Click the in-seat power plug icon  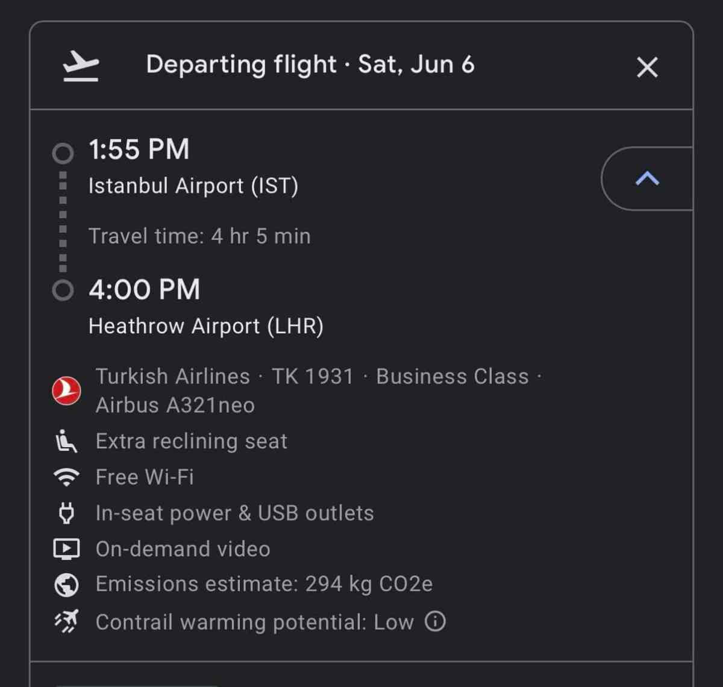click(x=66, y=513)
